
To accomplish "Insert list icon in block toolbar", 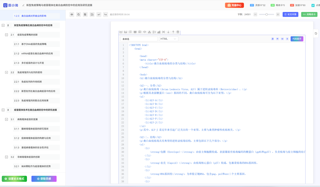I will (130, 32).
